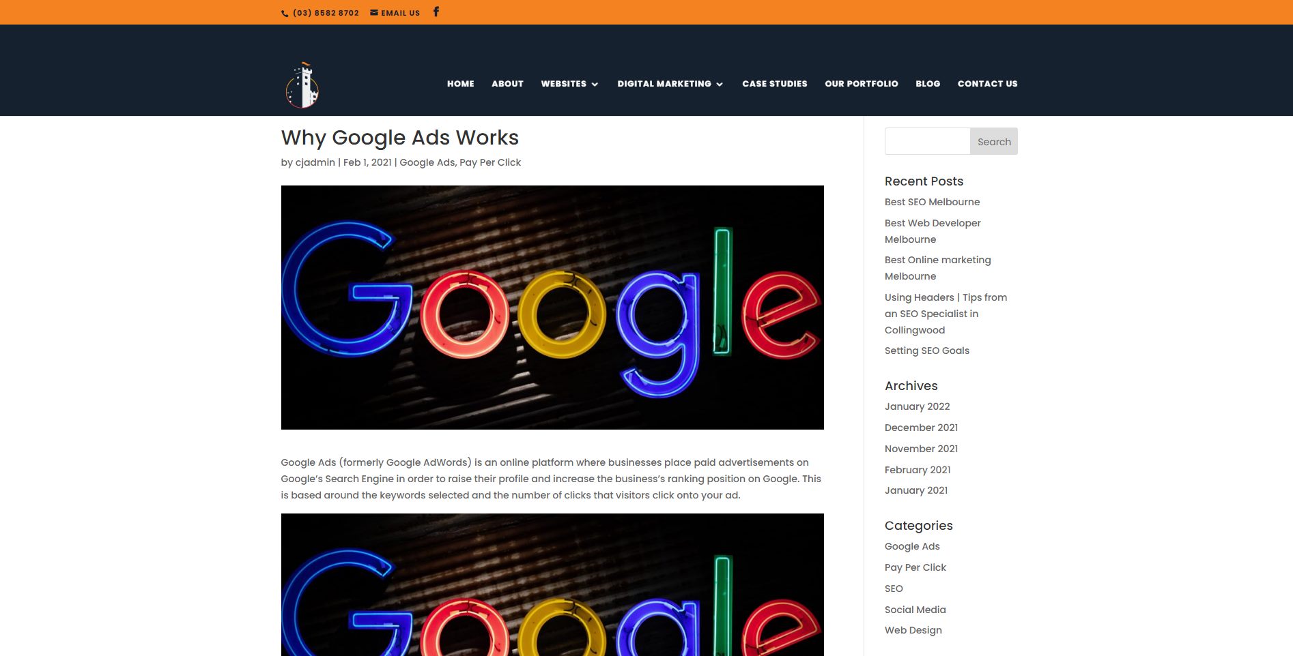Open the Why Google Ads Works title

pos(400,138)
